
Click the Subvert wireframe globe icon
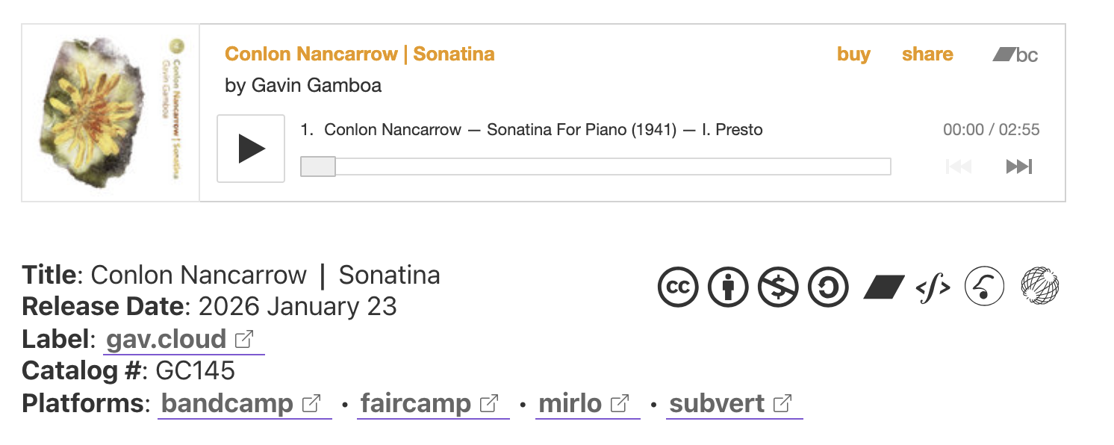(1040, 287)
